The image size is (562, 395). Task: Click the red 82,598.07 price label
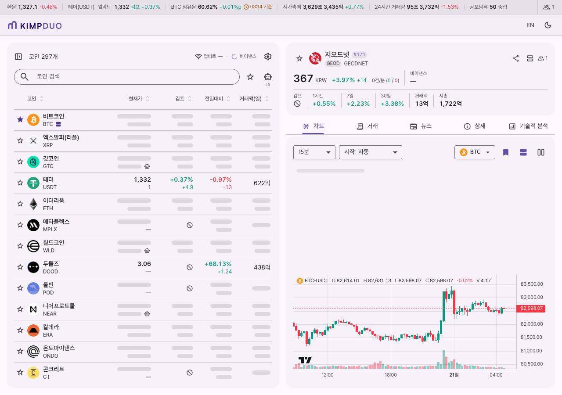tap(531, 309)
